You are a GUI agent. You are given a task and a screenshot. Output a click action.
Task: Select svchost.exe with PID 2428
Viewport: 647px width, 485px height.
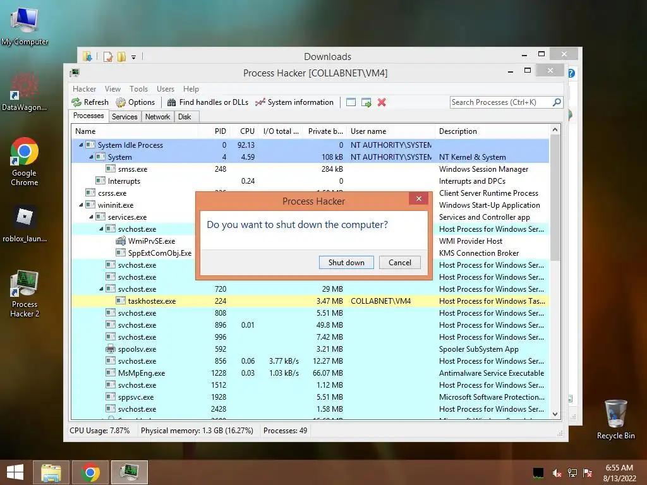[310, 409]
